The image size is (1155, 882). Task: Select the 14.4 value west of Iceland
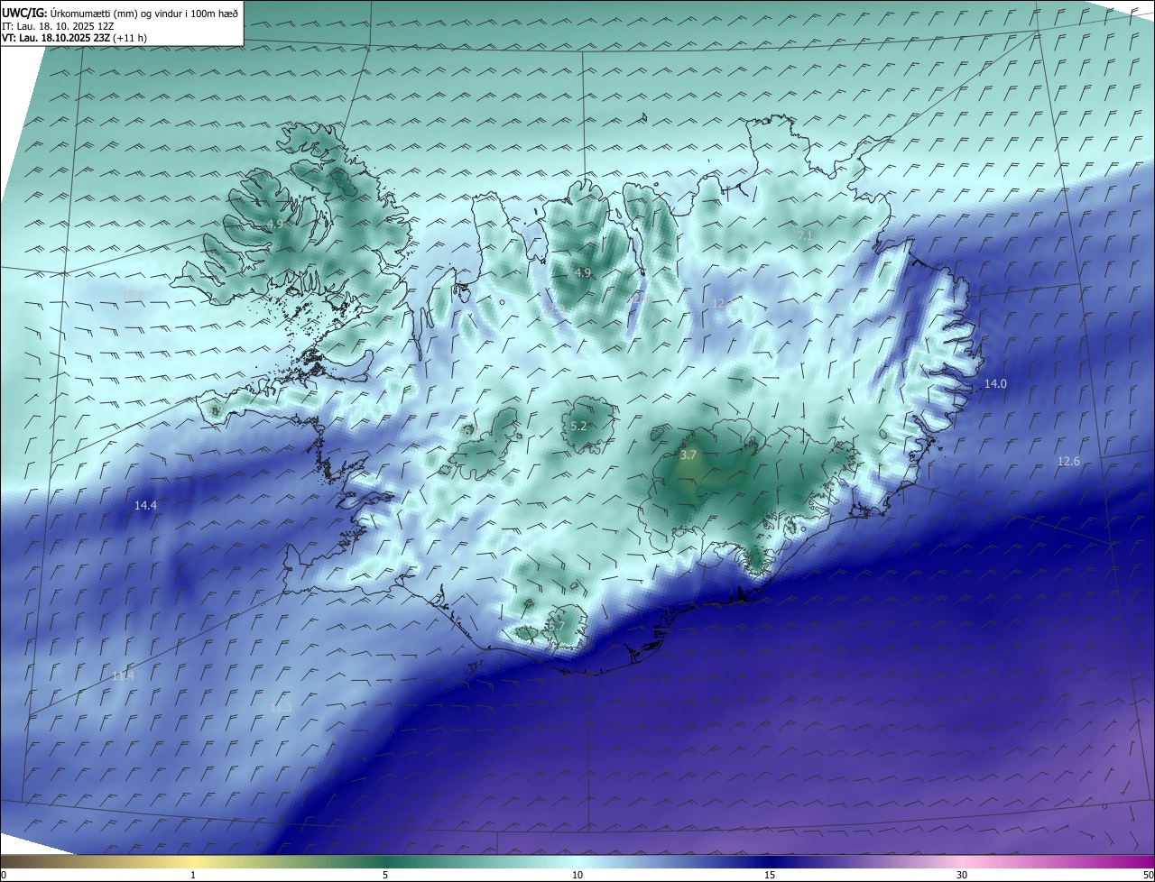tap(145, 506)
